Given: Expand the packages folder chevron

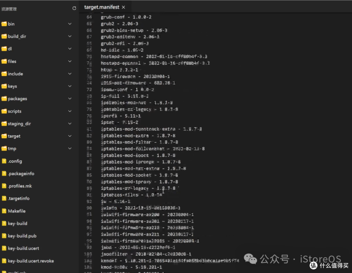Looking at the screenshot, I should pos(70,99).
